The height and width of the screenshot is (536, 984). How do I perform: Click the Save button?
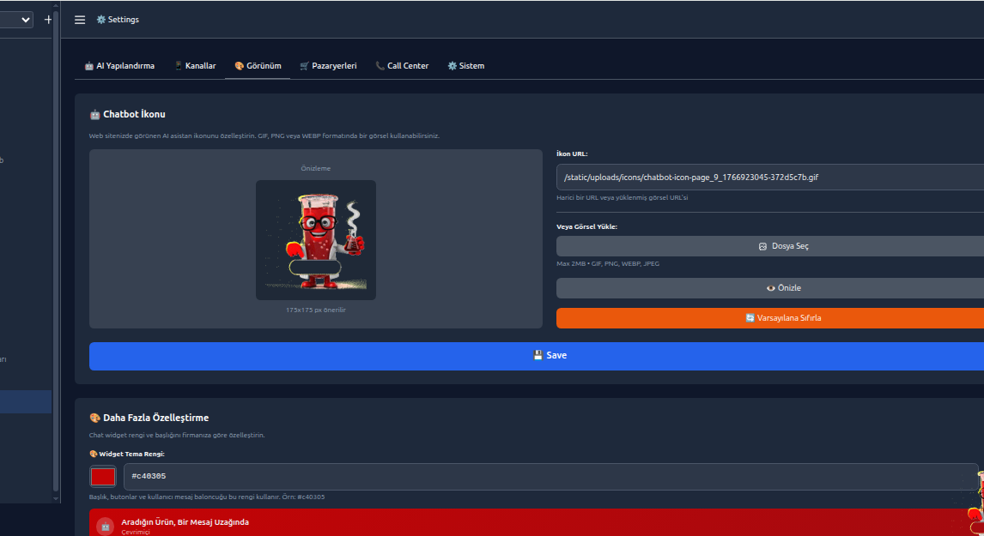point(550,354)
